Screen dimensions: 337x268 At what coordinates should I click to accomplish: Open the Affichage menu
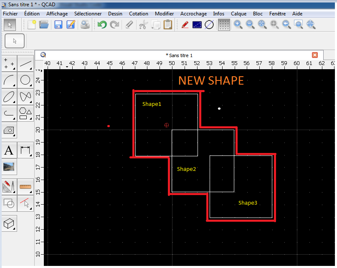(x=57, y=14)
